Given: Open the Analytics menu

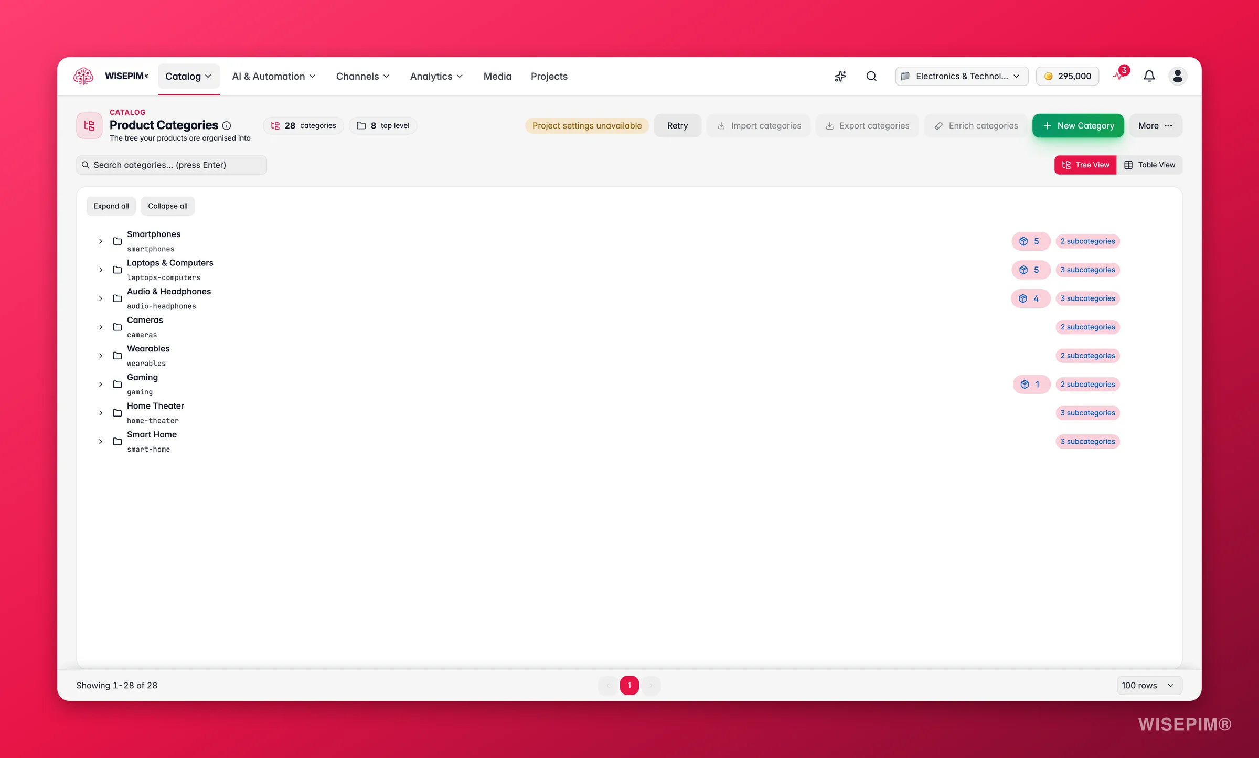Looking at the screenshot, I should pos(436,76).
